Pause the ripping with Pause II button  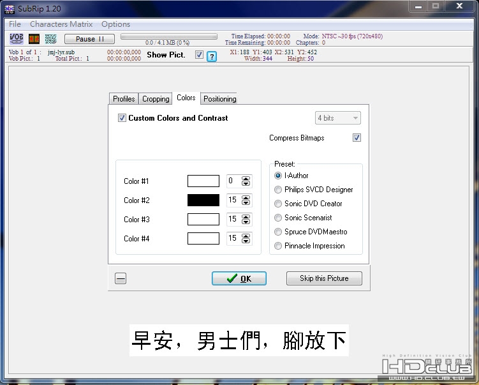89,39
